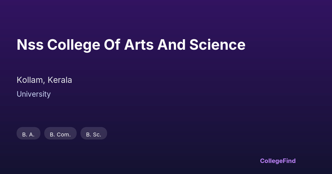Screen dimensions: 332x174
Task: Click the College part of the purple CollegeFind logo
Action: pos(271,161)
